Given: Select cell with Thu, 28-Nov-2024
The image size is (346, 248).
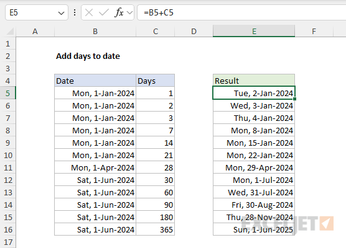Looking at the screenshot, I should (254, 217).
